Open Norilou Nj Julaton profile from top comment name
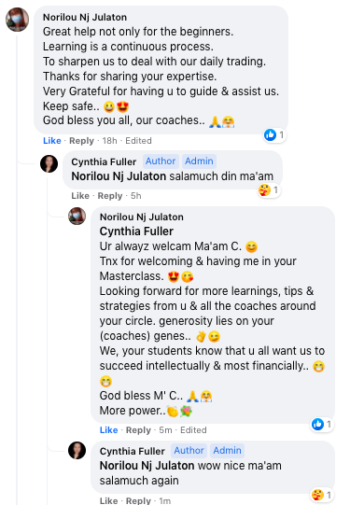This screenshot has width=350, height=505. pos(85,17)
